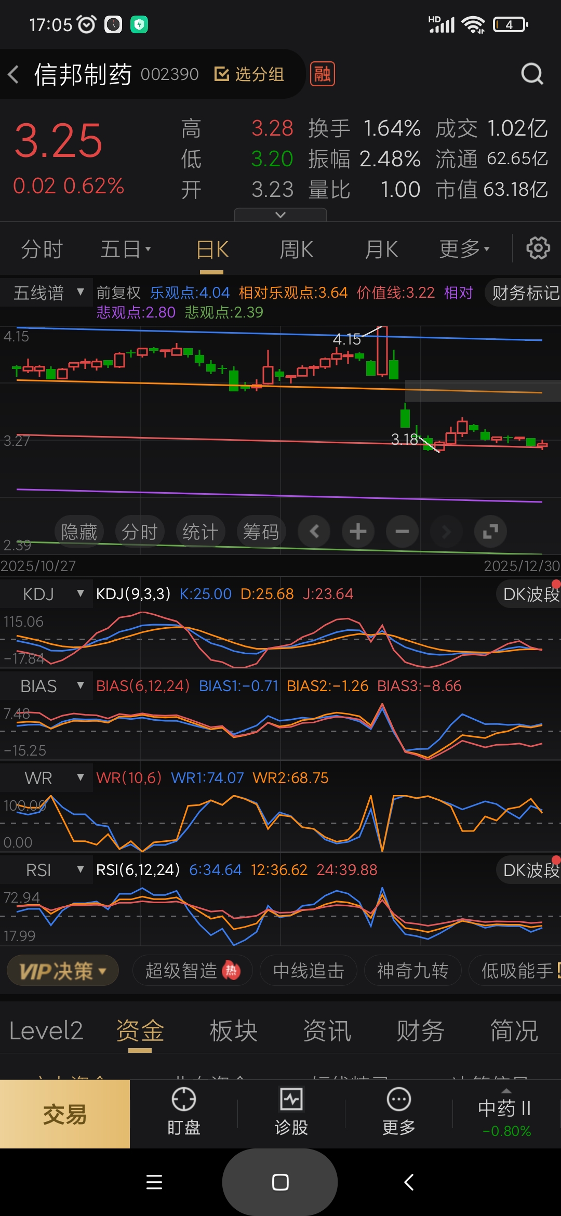The width and height of the screenshot is (561, 1216).
Task: Open the WR indicator dropdown
Action: click(47, 778)
